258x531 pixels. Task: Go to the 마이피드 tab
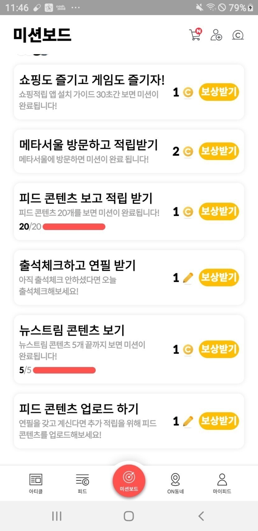tap(222, 483)
